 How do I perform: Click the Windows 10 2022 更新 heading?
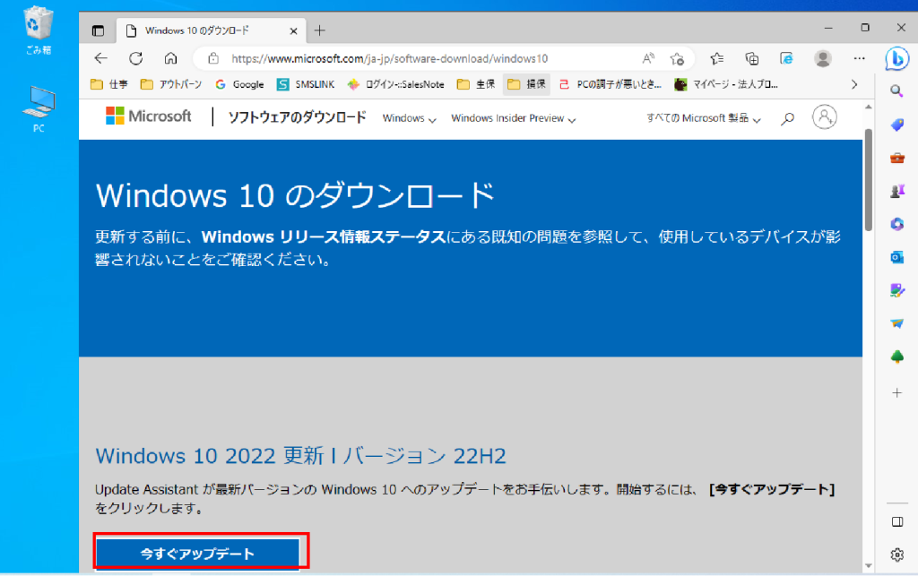coord(301,456)
